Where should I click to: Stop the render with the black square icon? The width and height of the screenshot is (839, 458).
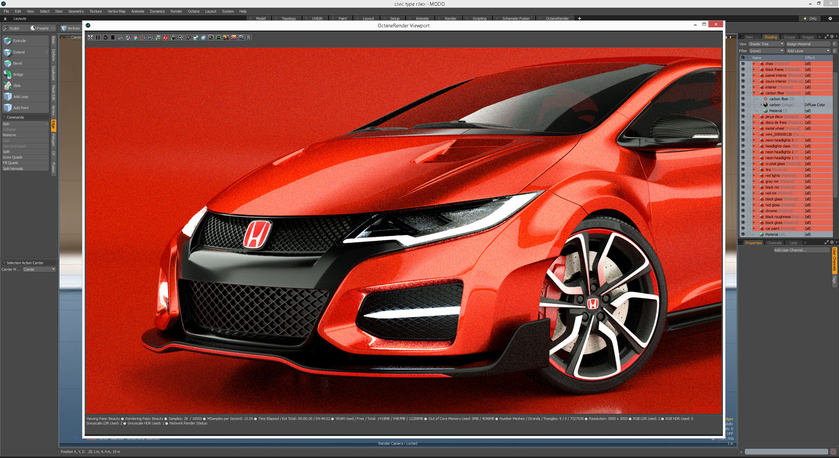point(112,37)
